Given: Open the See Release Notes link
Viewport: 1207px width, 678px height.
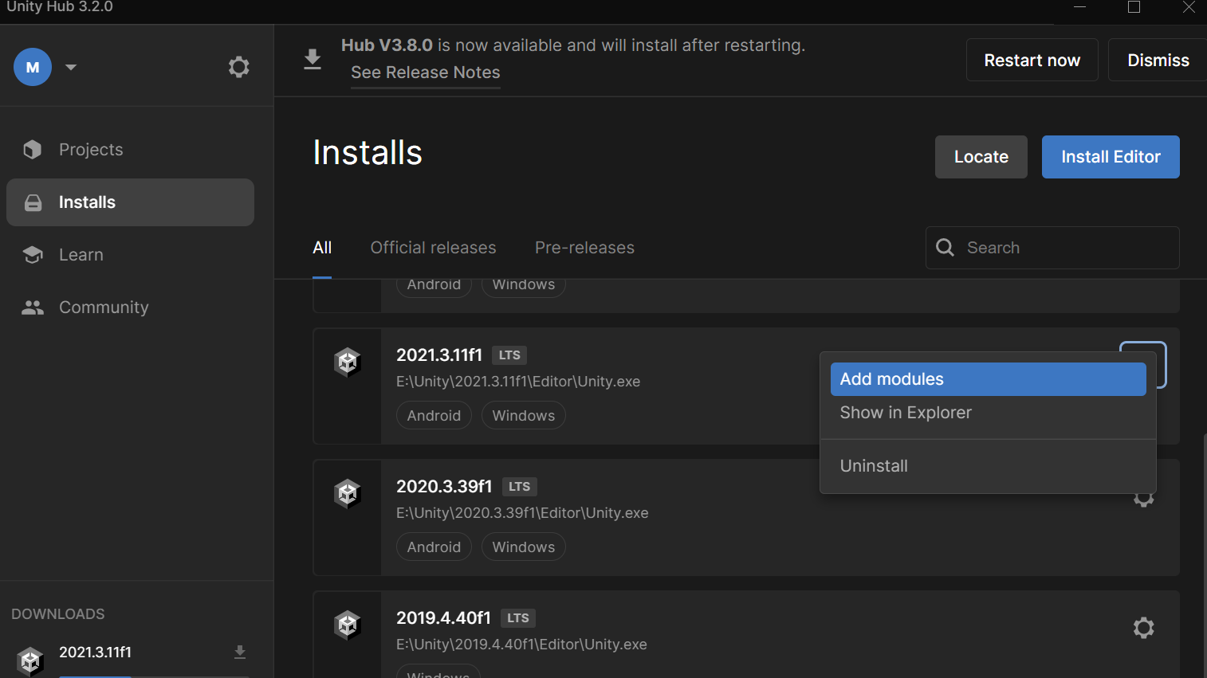Looking at the screenshot, I should tap(426, 73).
